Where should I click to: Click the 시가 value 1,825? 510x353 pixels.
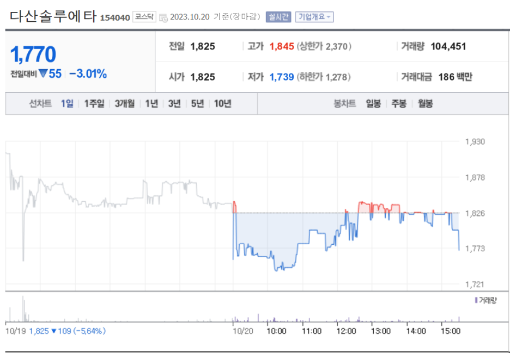point(203,77)
